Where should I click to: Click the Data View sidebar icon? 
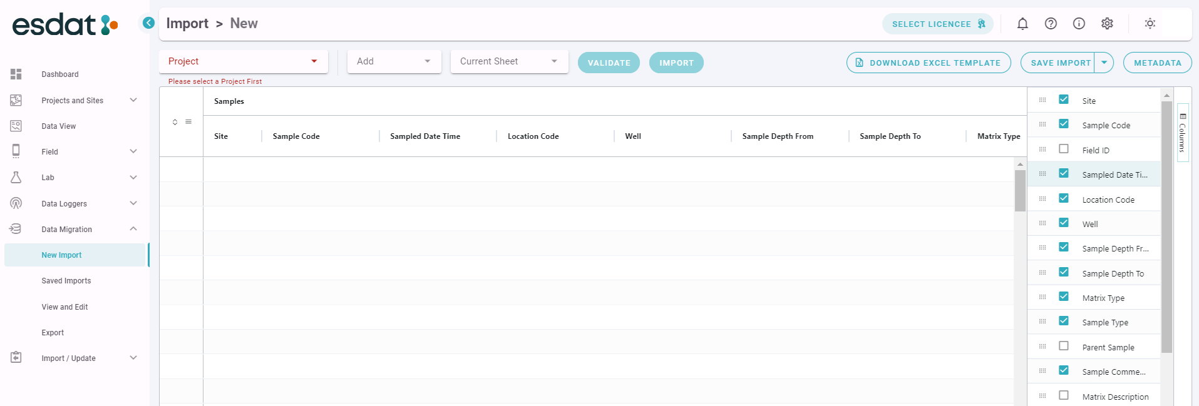(x=16, y=126)
